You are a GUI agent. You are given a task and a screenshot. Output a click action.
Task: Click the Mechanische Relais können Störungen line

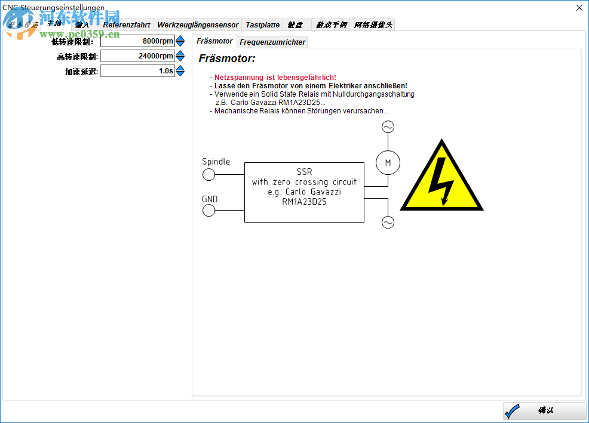301,111
